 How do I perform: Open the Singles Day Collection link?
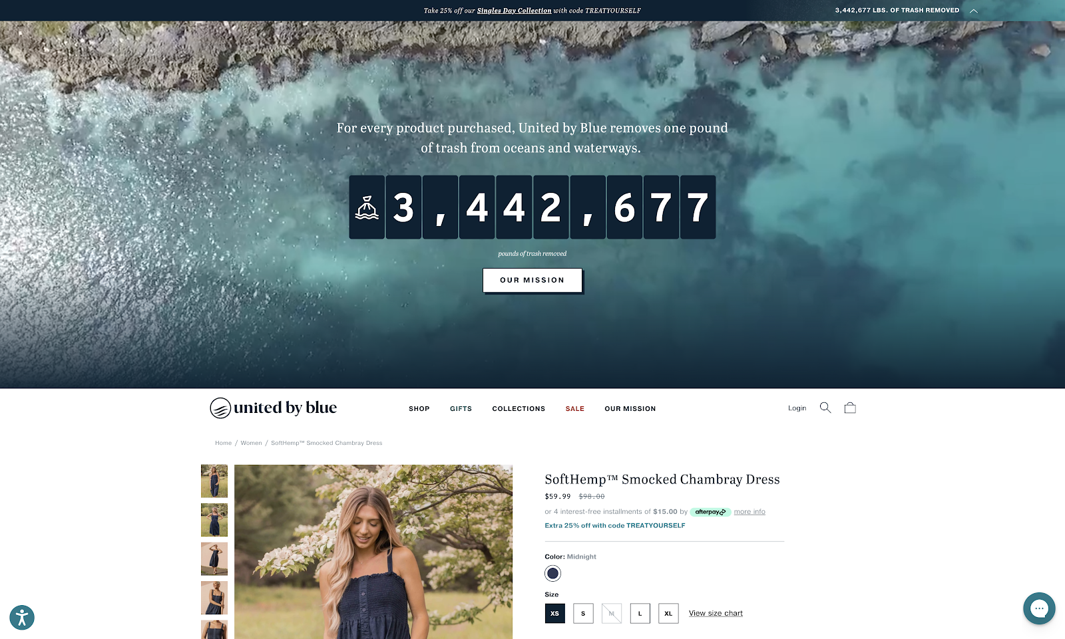pos(513,10)
